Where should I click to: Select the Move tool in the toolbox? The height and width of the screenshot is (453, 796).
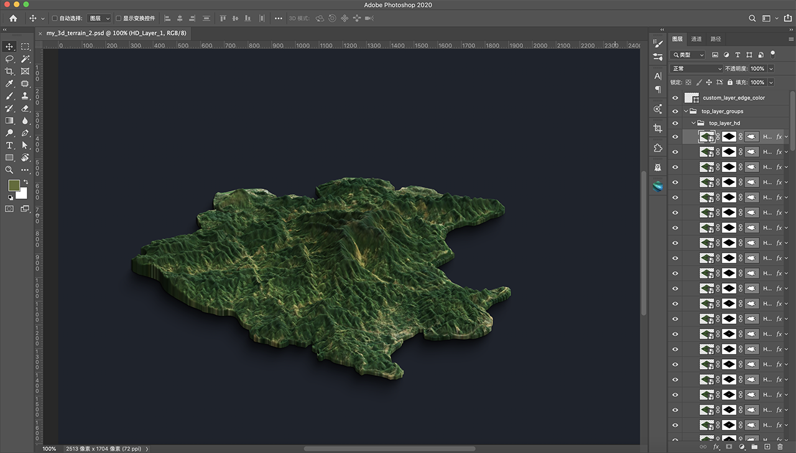point(9,47)
